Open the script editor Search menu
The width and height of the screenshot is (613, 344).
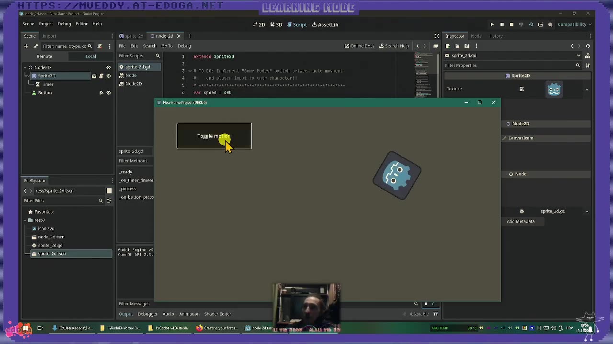149,46
